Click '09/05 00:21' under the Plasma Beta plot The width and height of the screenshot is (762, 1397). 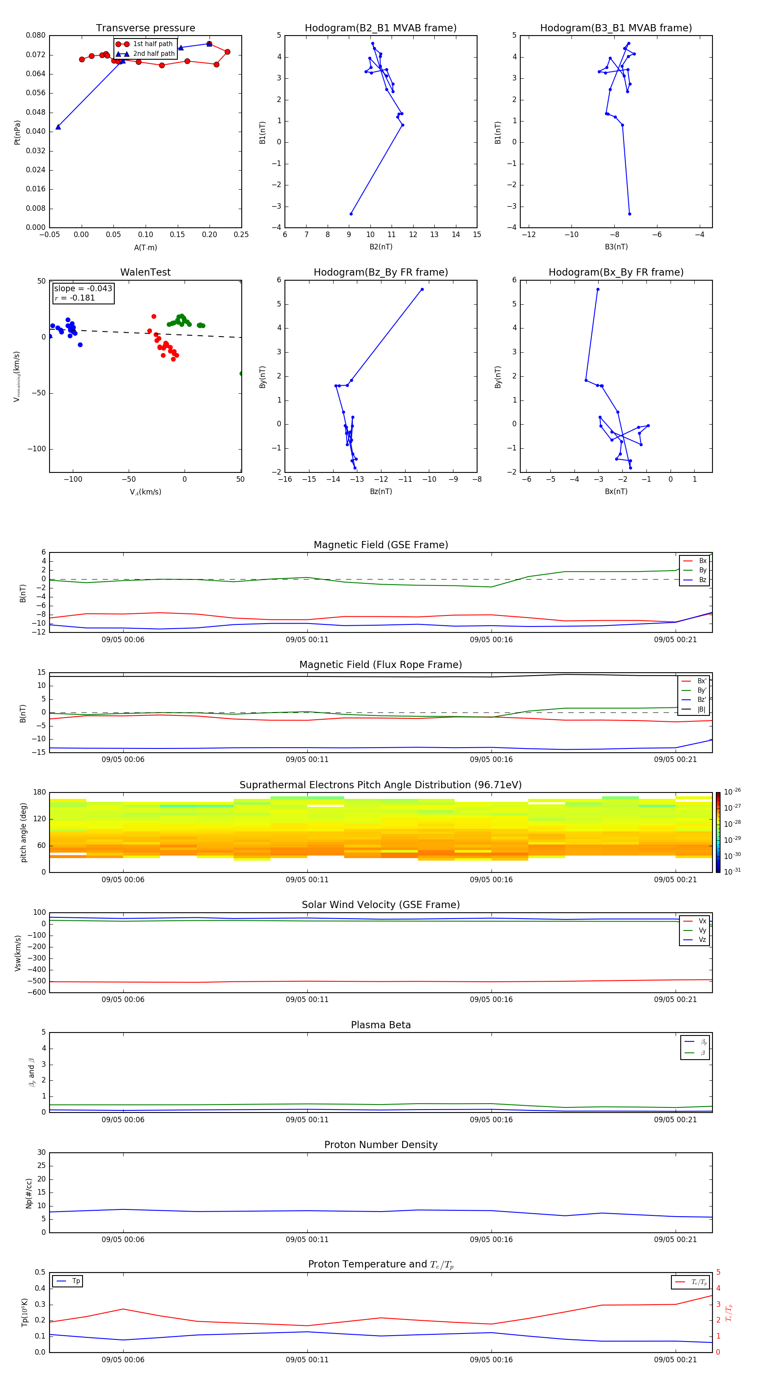675,1120
